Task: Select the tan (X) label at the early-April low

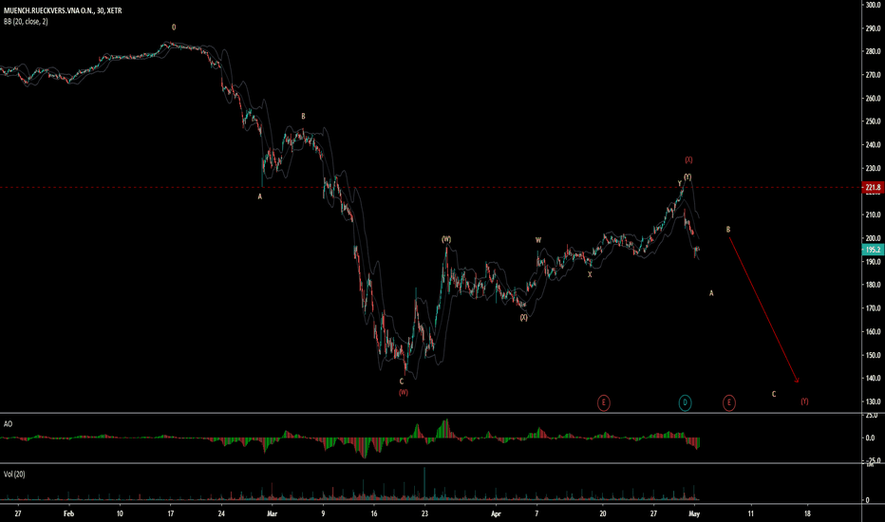Action: click(524, 318)
